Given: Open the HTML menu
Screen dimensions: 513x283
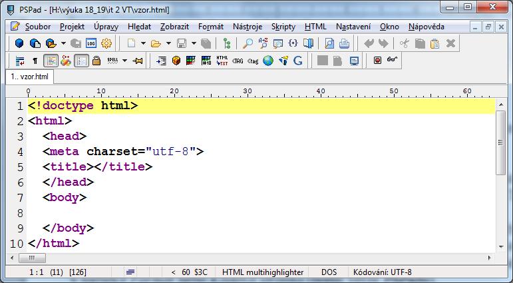Looking at the screenshot, I should [315, 27].
